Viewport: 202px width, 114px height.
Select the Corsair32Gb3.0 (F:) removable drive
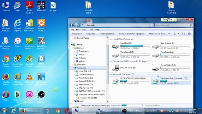(171, 67)
